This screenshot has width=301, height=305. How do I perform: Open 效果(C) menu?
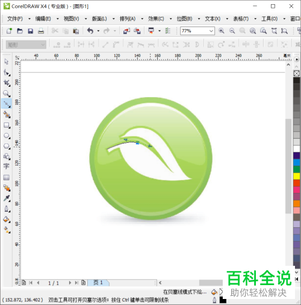coord(156,19)
